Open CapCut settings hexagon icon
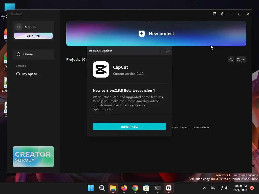The width and height of the screenshot is (259, 194). [x=223, y=14]
